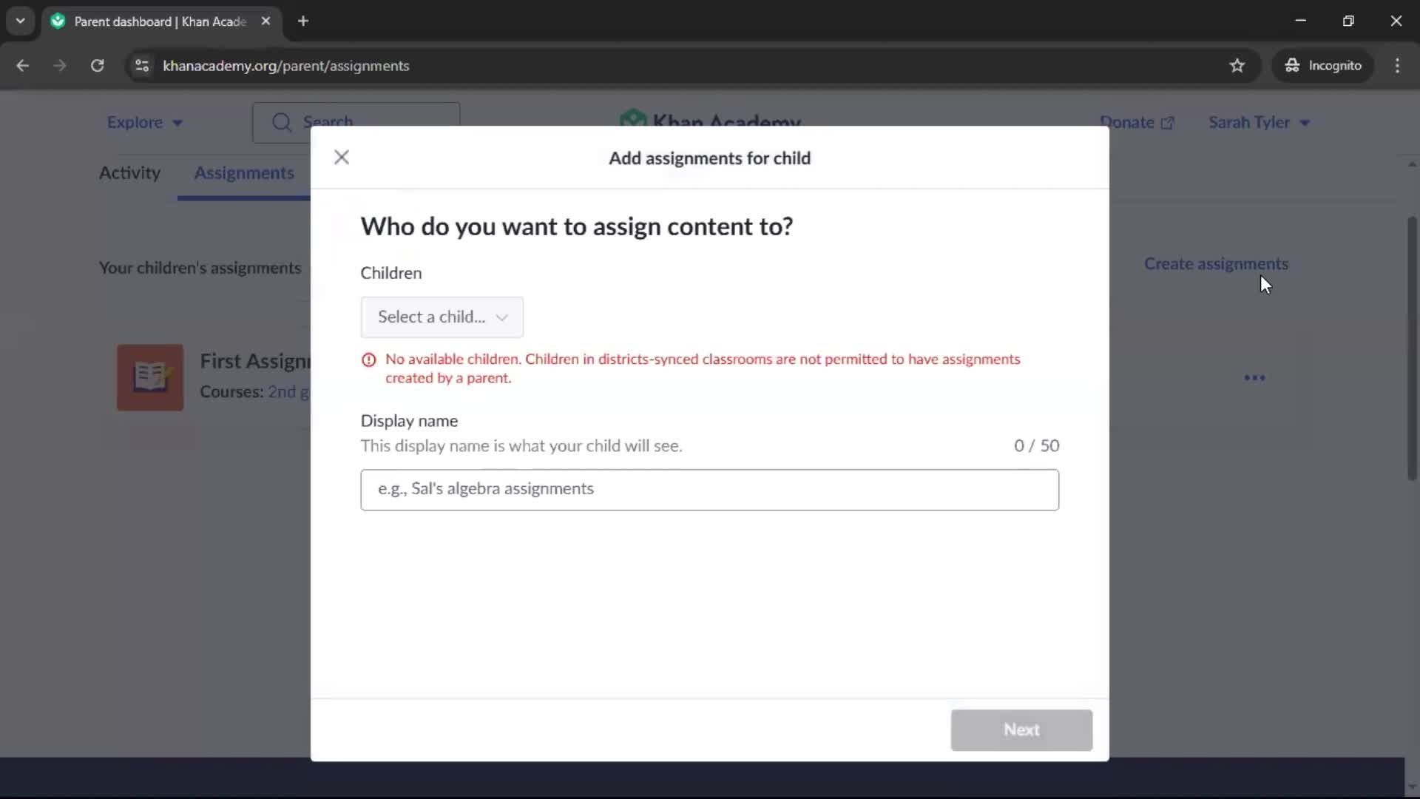Open the tab search dropdown arrow

20,21
